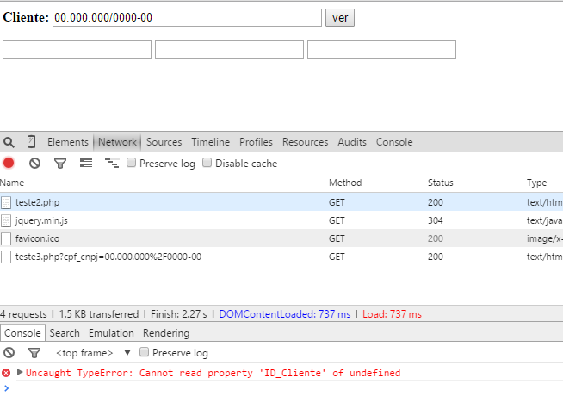This screenshot has width=563, height=415.
Task: Open the network filter funnel
Action: point(60,163)
